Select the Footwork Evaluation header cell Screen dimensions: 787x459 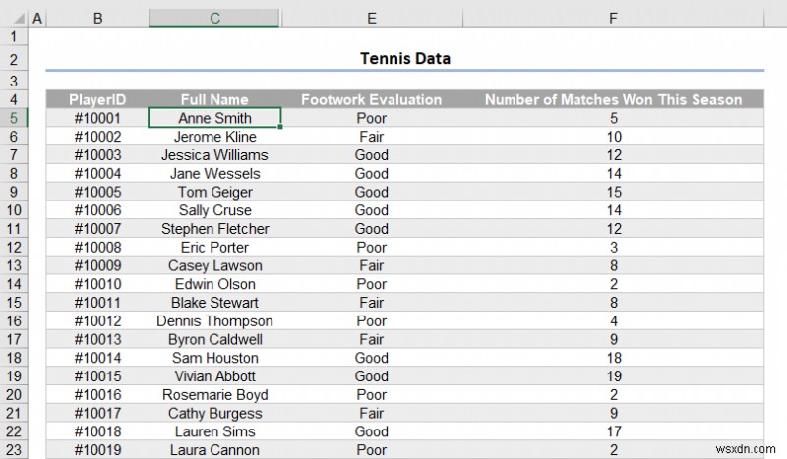pyautogui.click(x=371, y=99)
